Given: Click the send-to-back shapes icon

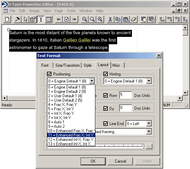Looking at the screenshot, I should pyautogui.click(x=152, y=19).
